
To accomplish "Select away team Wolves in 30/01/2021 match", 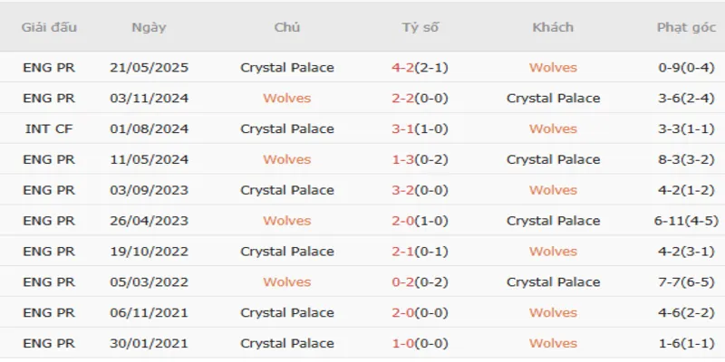I will [x=553, y=344].
